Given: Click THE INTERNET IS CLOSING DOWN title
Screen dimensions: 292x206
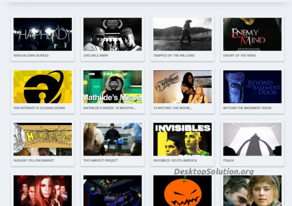Looking at the screenshot, I should 39,108.
